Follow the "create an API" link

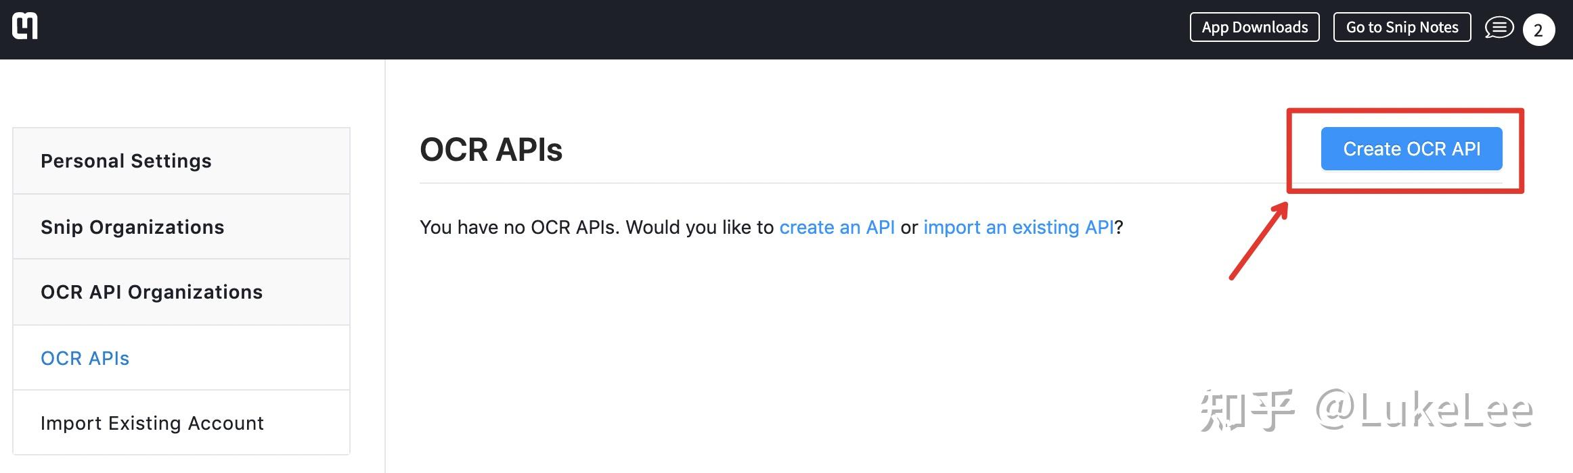(837, 227)
